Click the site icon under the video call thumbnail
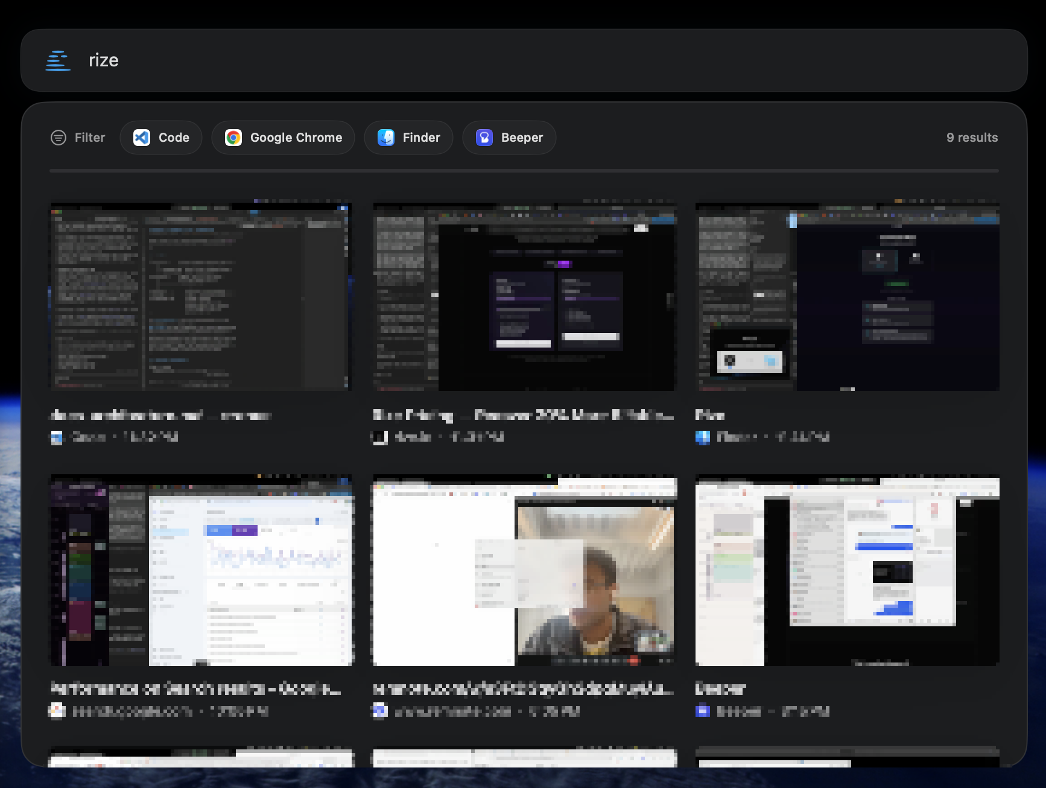Screen dimensions: 1046x788 pyautogui.click(x=380, y=711)
